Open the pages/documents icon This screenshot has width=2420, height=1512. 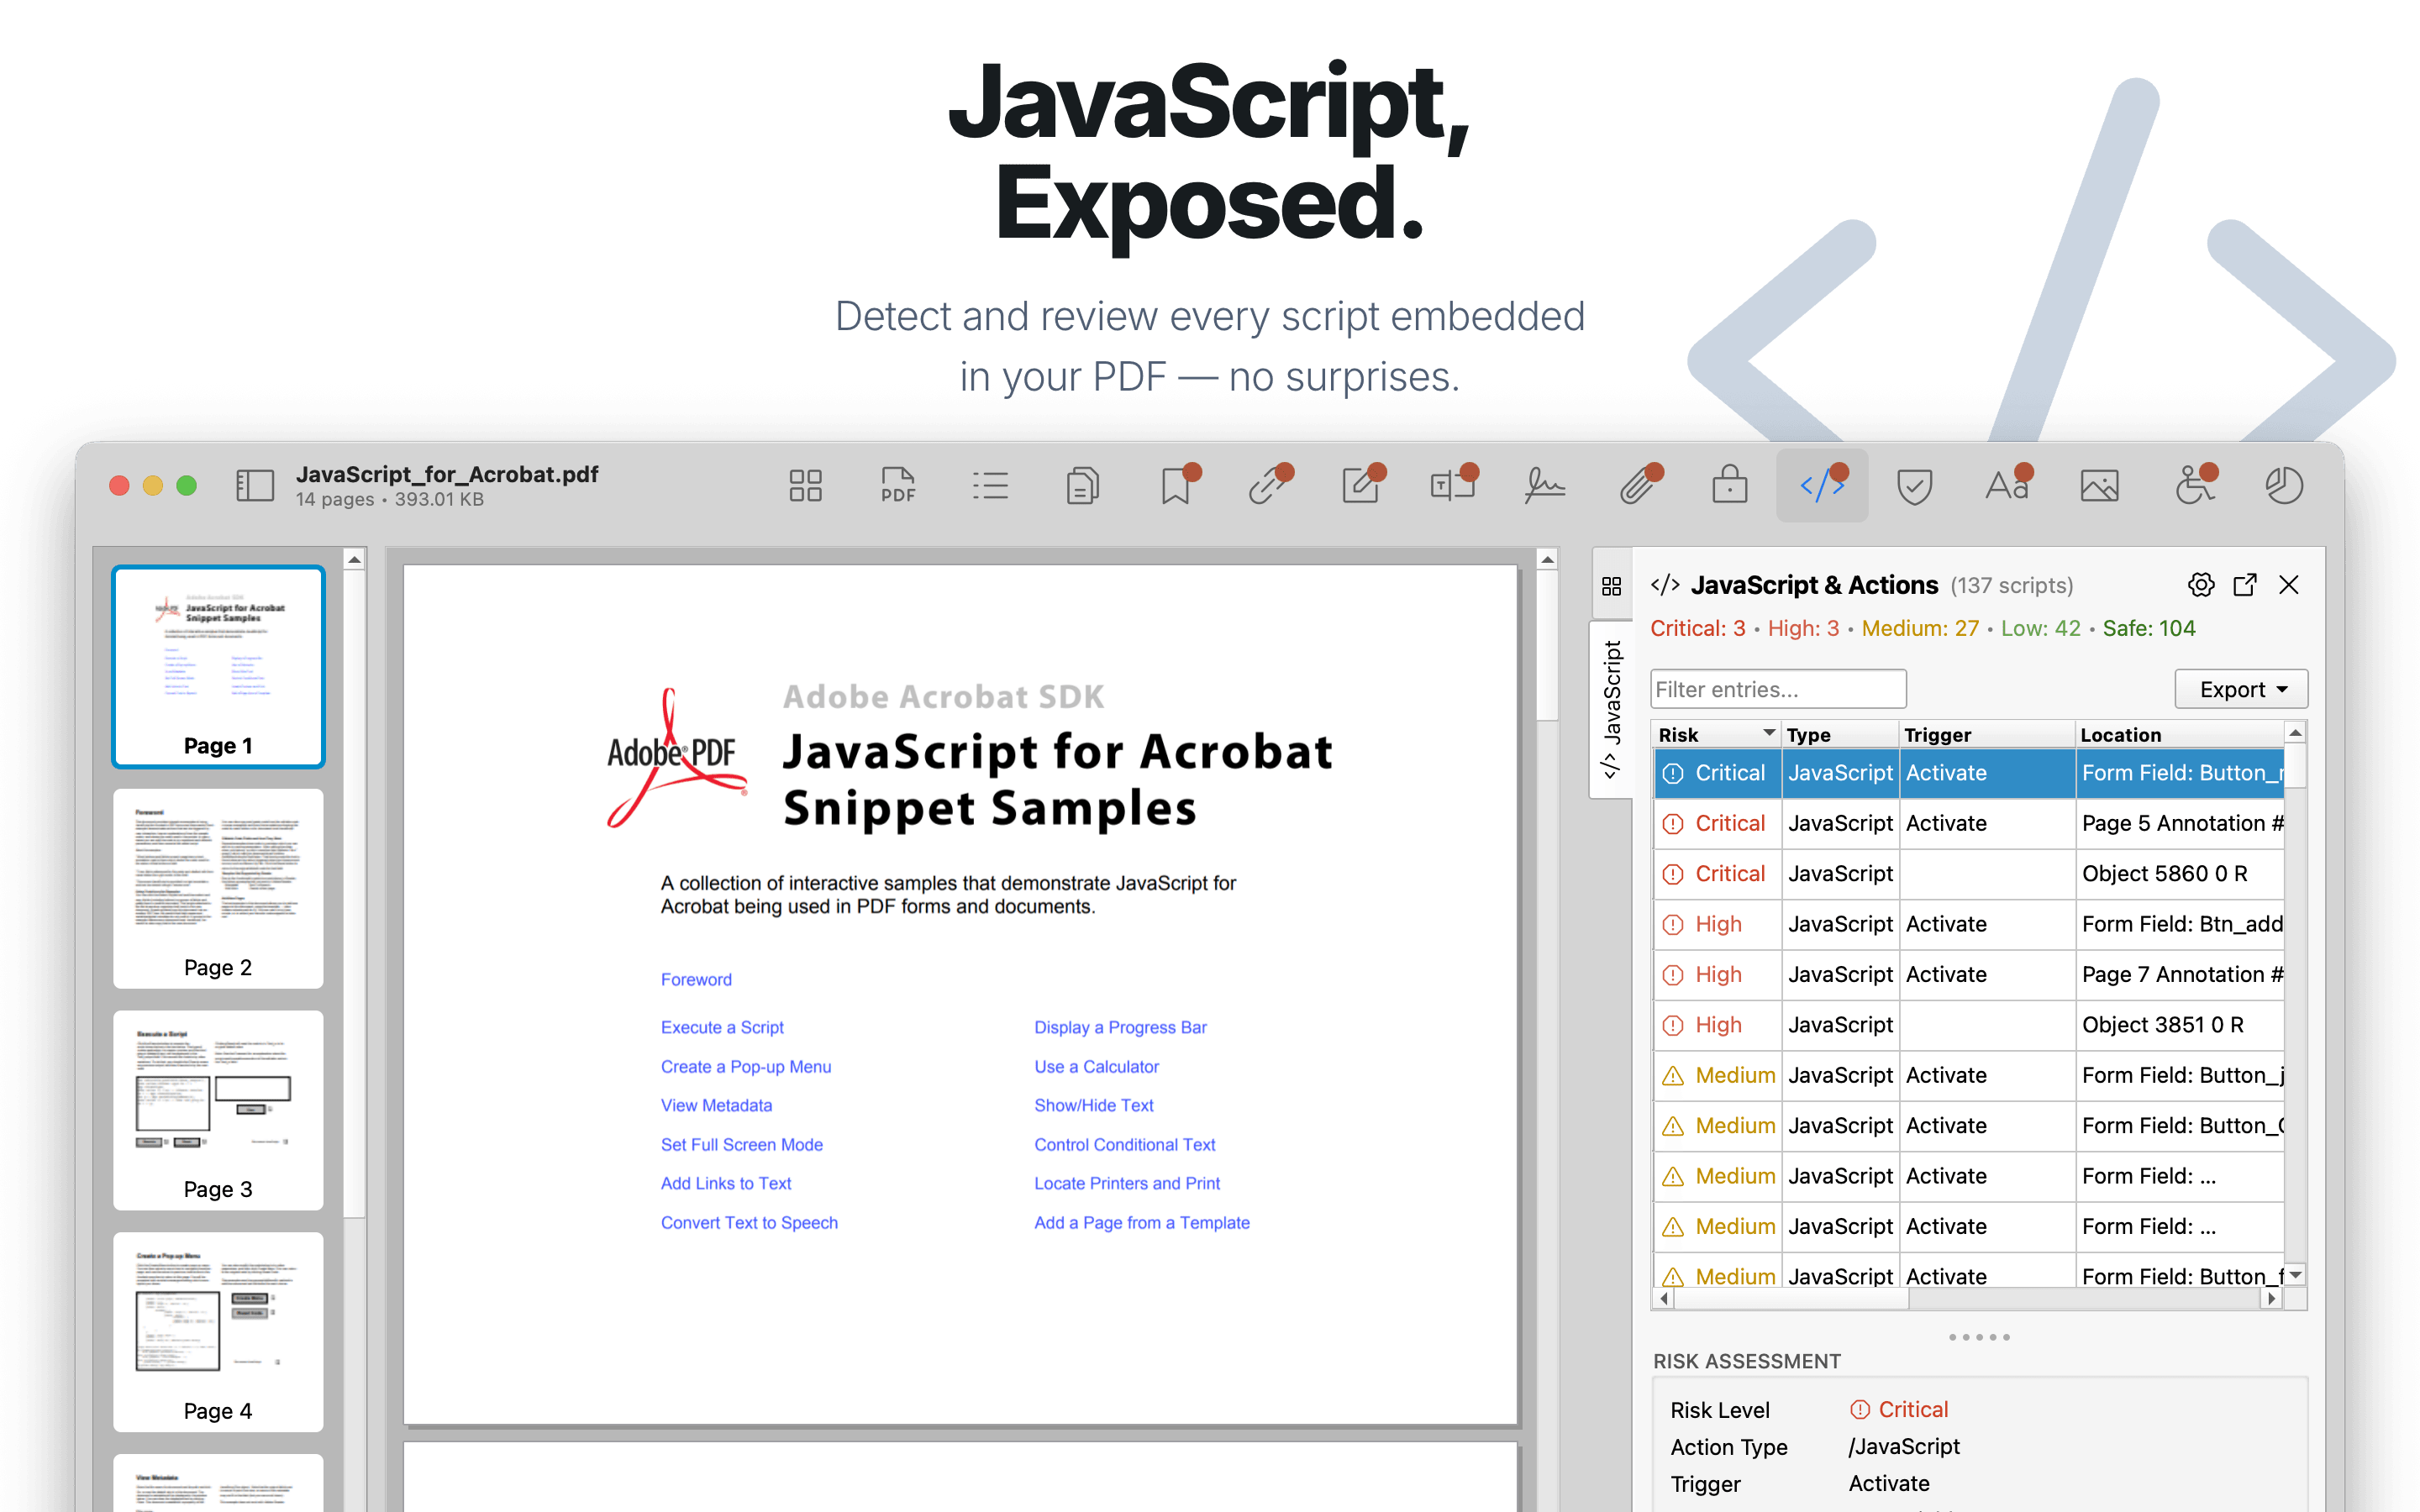(x=1082, y=486)
